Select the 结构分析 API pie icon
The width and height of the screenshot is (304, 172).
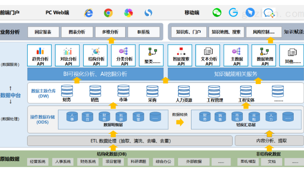pos(96,51)
